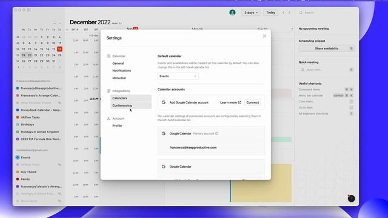Click francesco@keepproductive.com account entry
This screenshot has height=218, width=388.
(193, 148)
